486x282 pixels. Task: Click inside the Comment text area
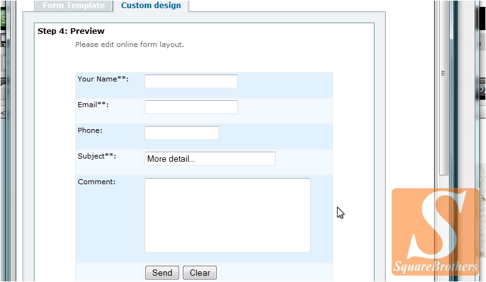click(x=227, y=215)
